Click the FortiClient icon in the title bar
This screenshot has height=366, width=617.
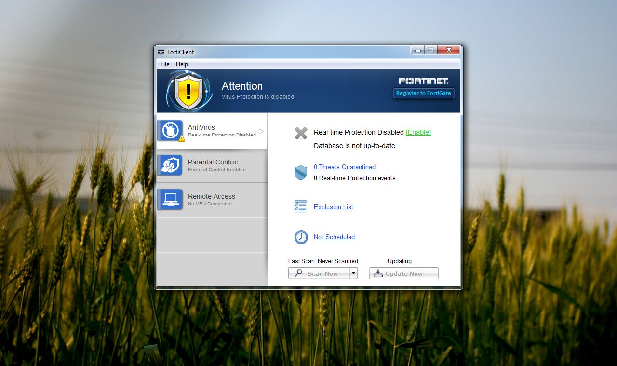pyautogui.click(x=161, y=52)
